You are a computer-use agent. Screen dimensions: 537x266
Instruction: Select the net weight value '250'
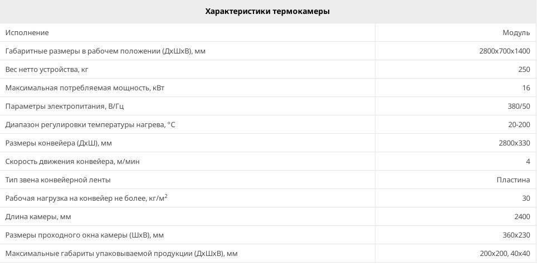pos(524,70)
